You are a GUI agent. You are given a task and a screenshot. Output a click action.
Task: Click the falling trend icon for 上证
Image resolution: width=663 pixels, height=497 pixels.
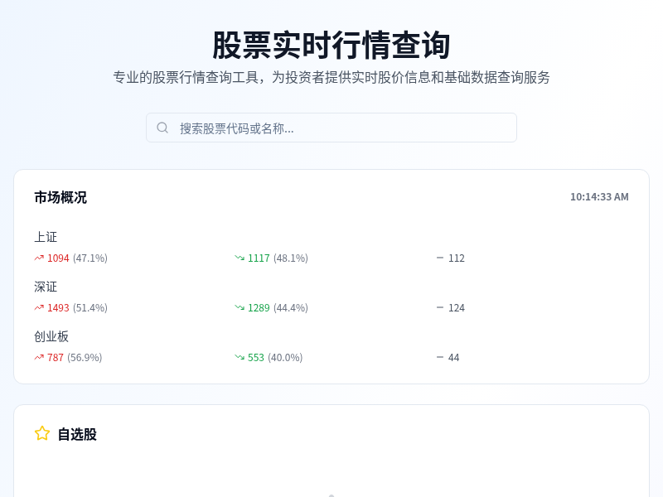pyautogui.click(x=240, y=258)
